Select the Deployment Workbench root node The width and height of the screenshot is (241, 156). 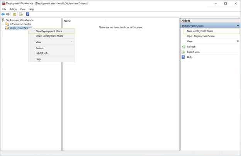(x=19, y=20)
